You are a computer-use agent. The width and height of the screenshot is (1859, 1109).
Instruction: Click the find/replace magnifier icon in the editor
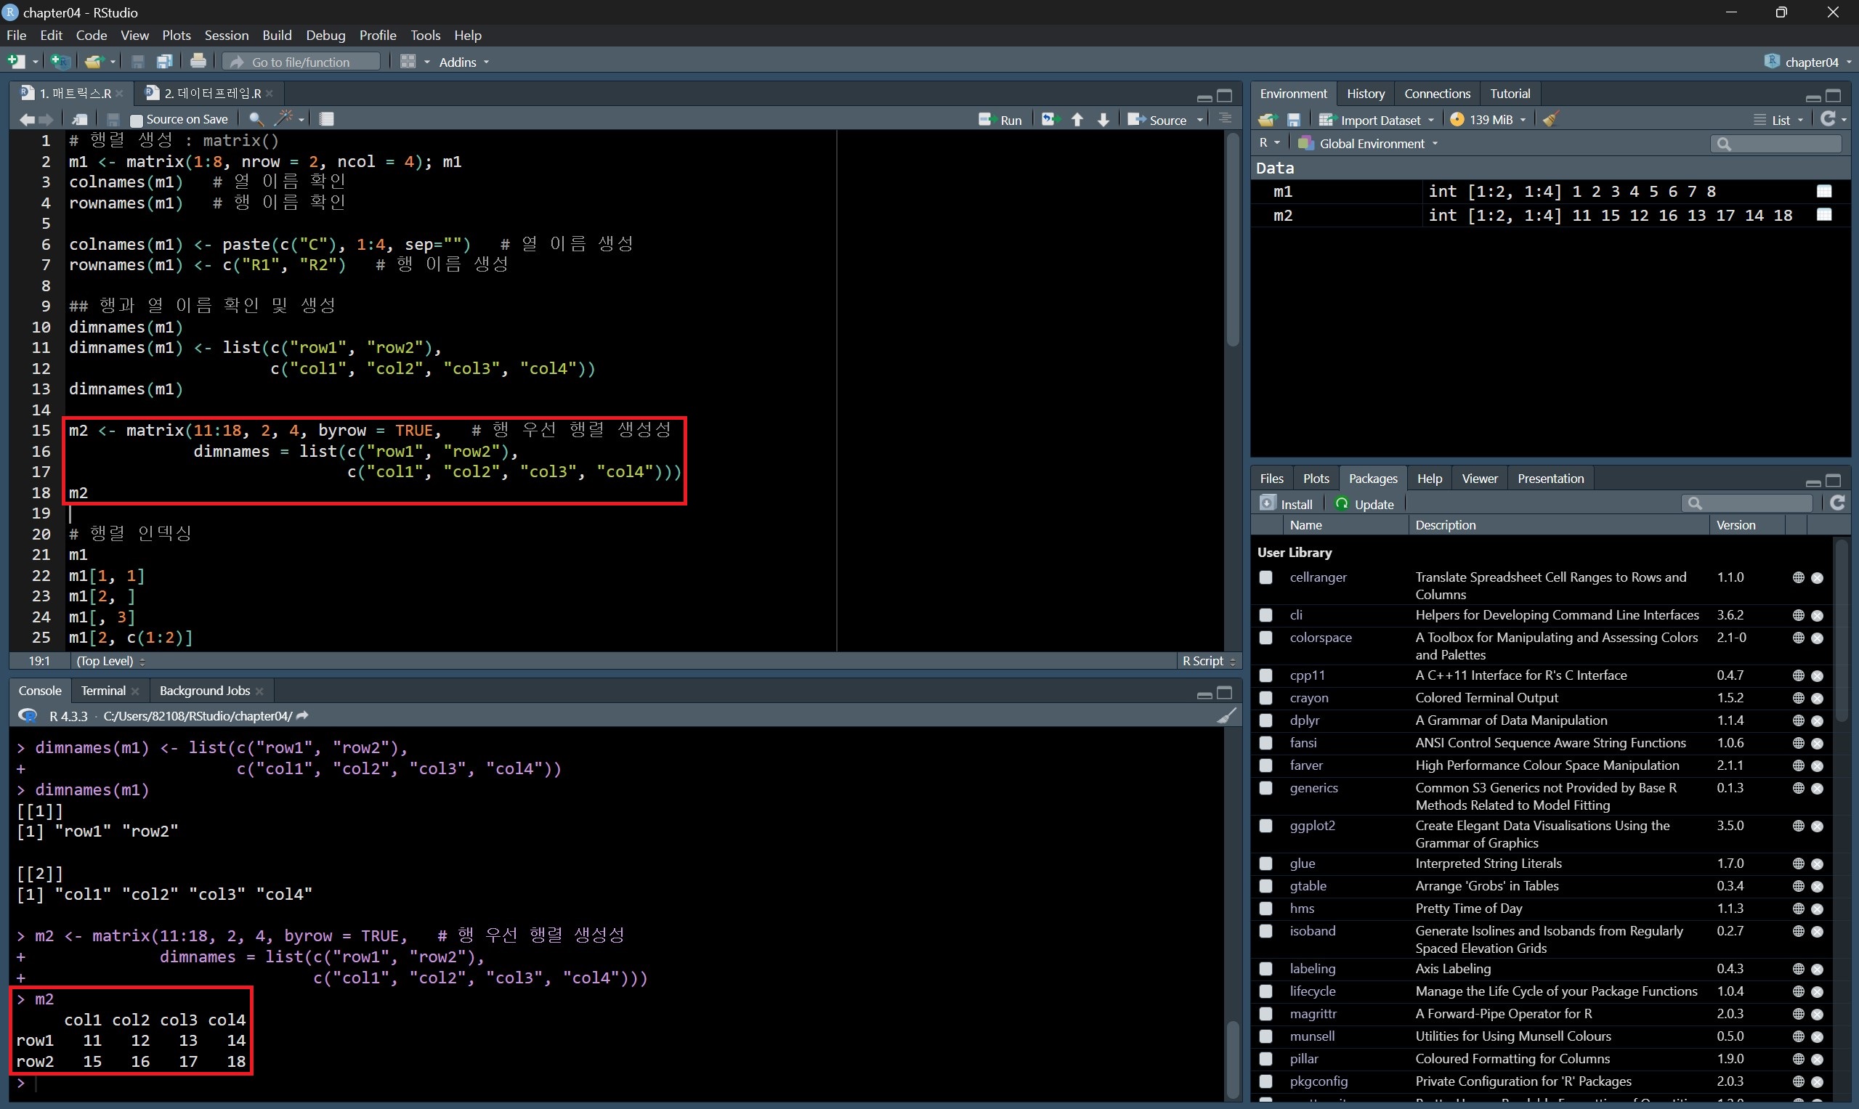(x=256, y=119)
